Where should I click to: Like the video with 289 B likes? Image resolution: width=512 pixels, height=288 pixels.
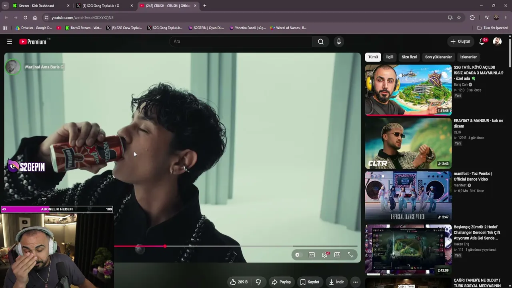pyautogui.click(x=239, y=282)
